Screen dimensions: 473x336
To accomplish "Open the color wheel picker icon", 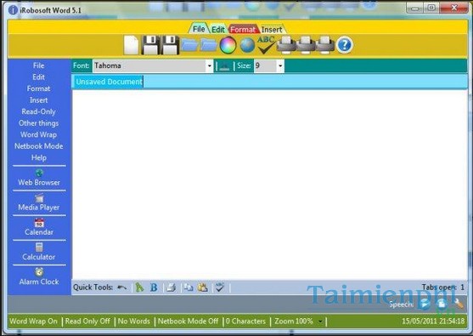I will pos(228,45).
